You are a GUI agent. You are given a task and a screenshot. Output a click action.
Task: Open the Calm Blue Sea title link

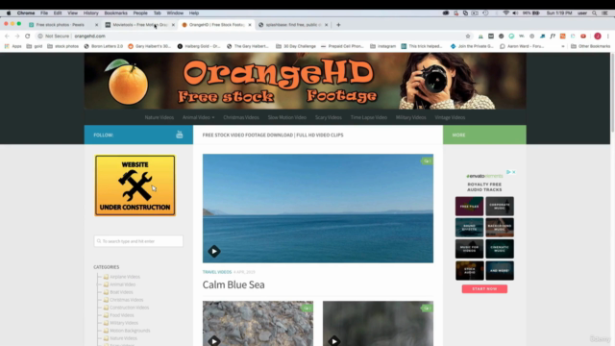coord(234,284)
